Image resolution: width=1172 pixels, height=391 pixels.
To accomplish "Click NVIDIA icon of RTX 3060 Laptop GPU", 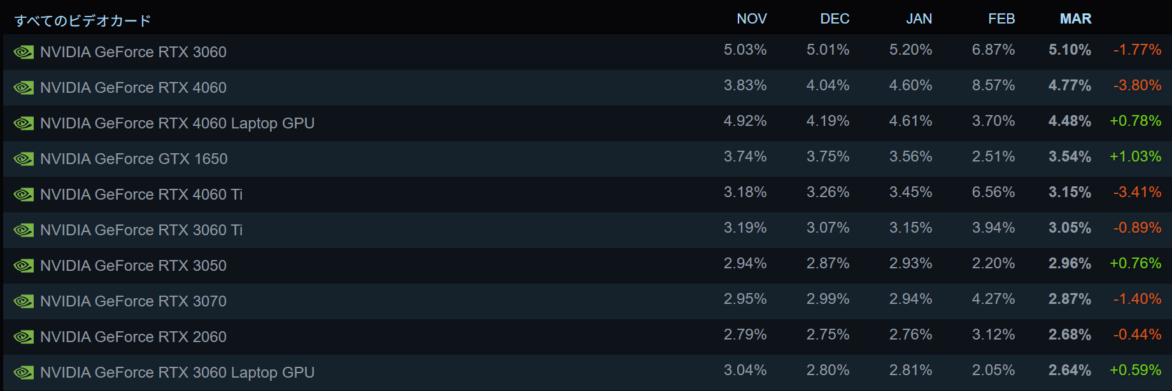I will coord(24,373).
